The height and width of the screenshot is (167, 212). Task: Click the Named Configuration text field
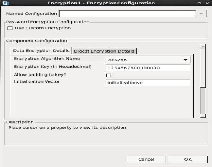pyautogui.click(x=127, y=14)
